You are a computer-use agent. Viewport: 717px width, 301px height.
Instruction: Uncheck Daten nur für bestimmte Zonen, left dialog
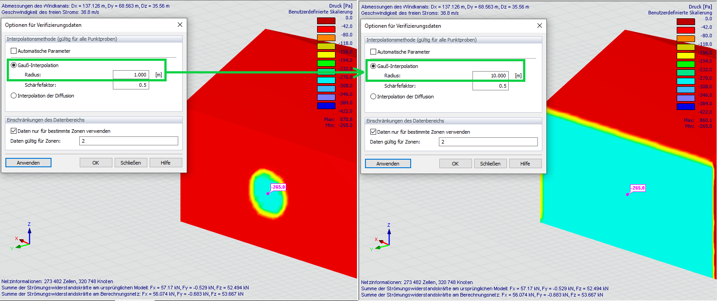[x=13, y=131]
